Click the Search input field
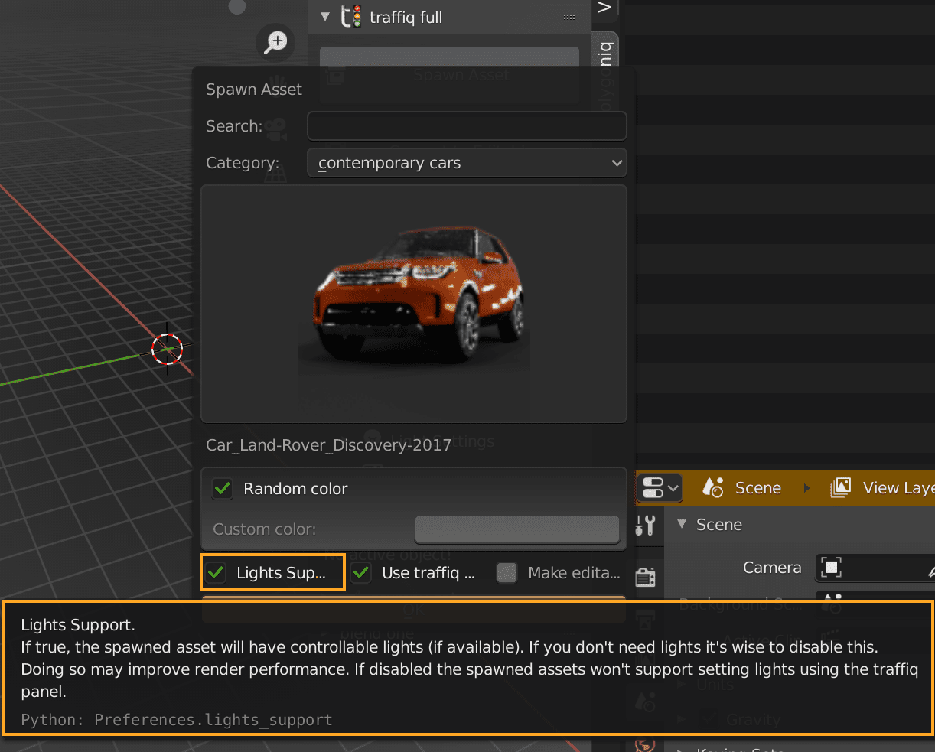The height and width of the screenshot is (752, 935). [467, 126]
